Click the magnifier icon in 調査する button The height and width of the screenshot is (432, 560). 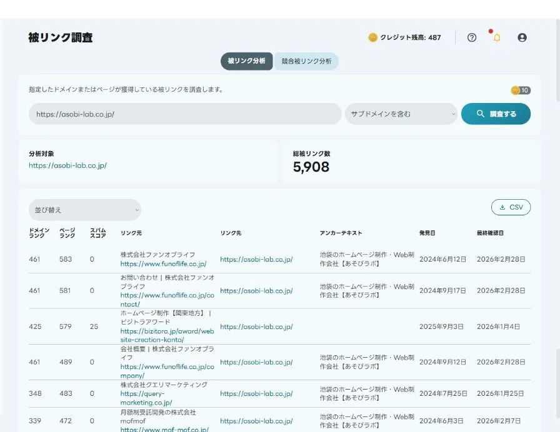coord(481,114)
